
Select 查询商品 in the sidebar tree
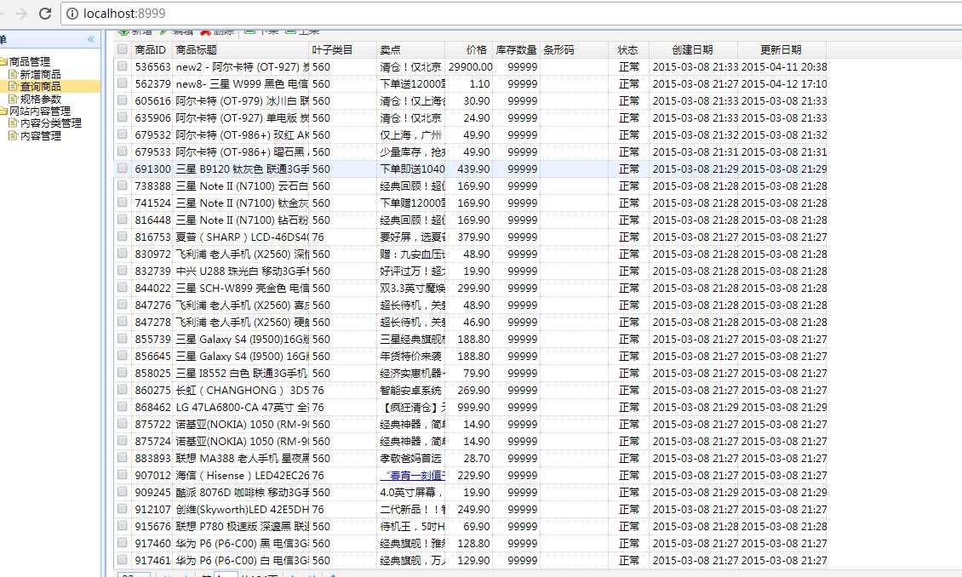coord(41,87)
